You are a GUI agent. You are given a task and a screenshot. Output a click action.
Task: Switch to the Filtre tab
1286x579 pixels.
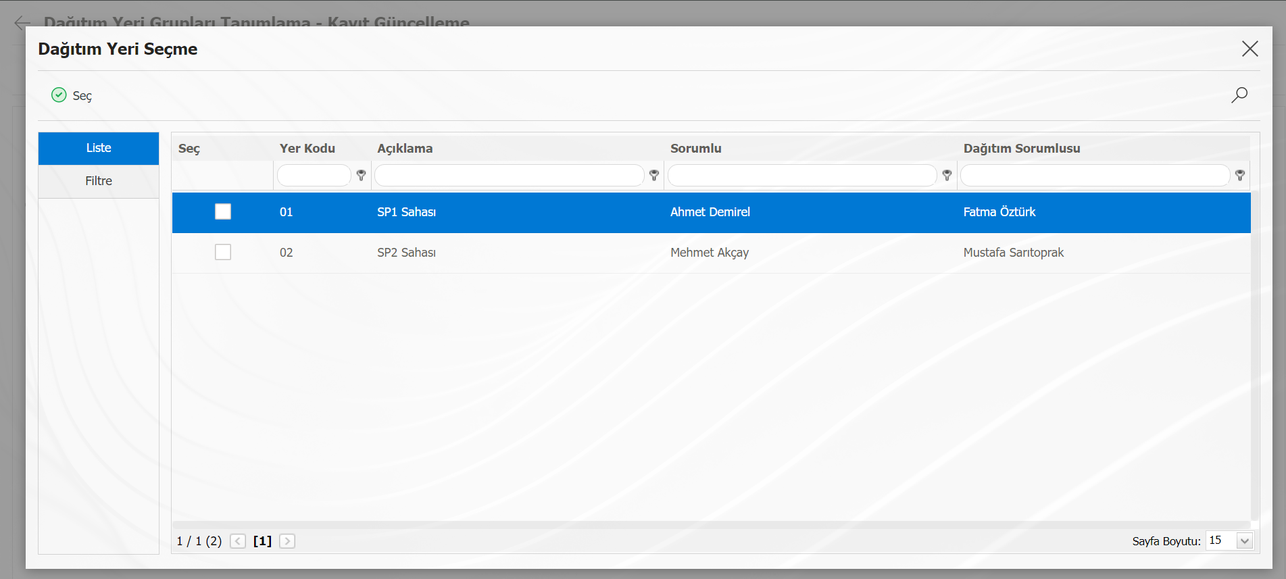(99, 181)
